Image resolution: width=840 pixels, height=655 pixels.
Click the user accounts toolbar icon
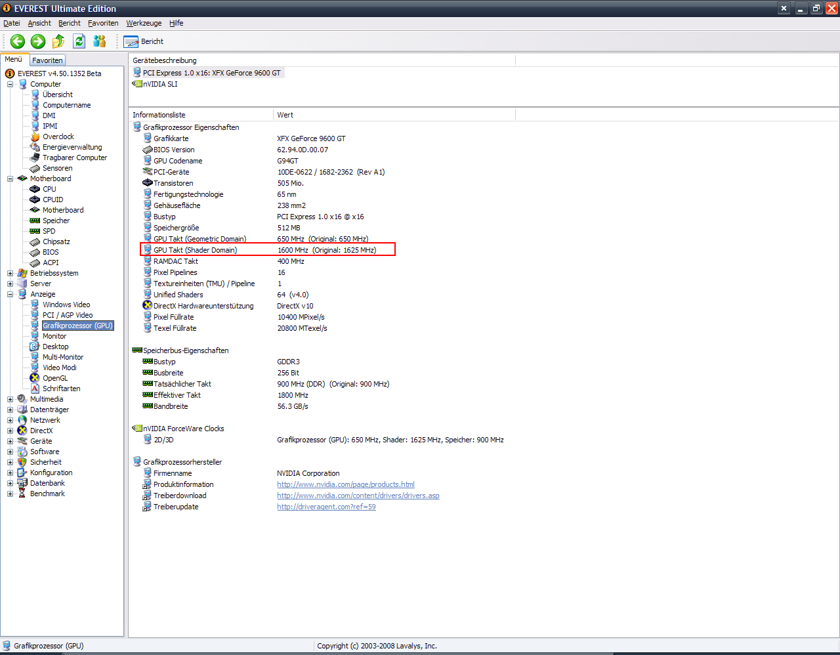[x=100, y=41]
